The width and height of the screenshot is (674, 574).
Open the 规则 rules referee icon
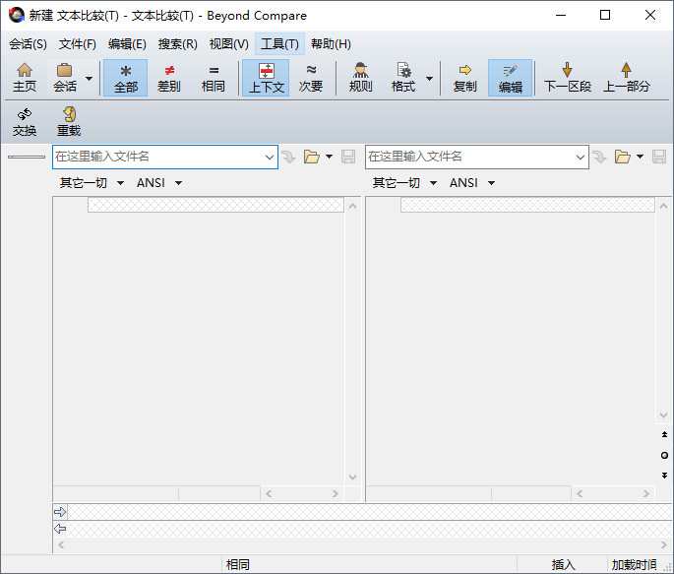tap(360, 78)
